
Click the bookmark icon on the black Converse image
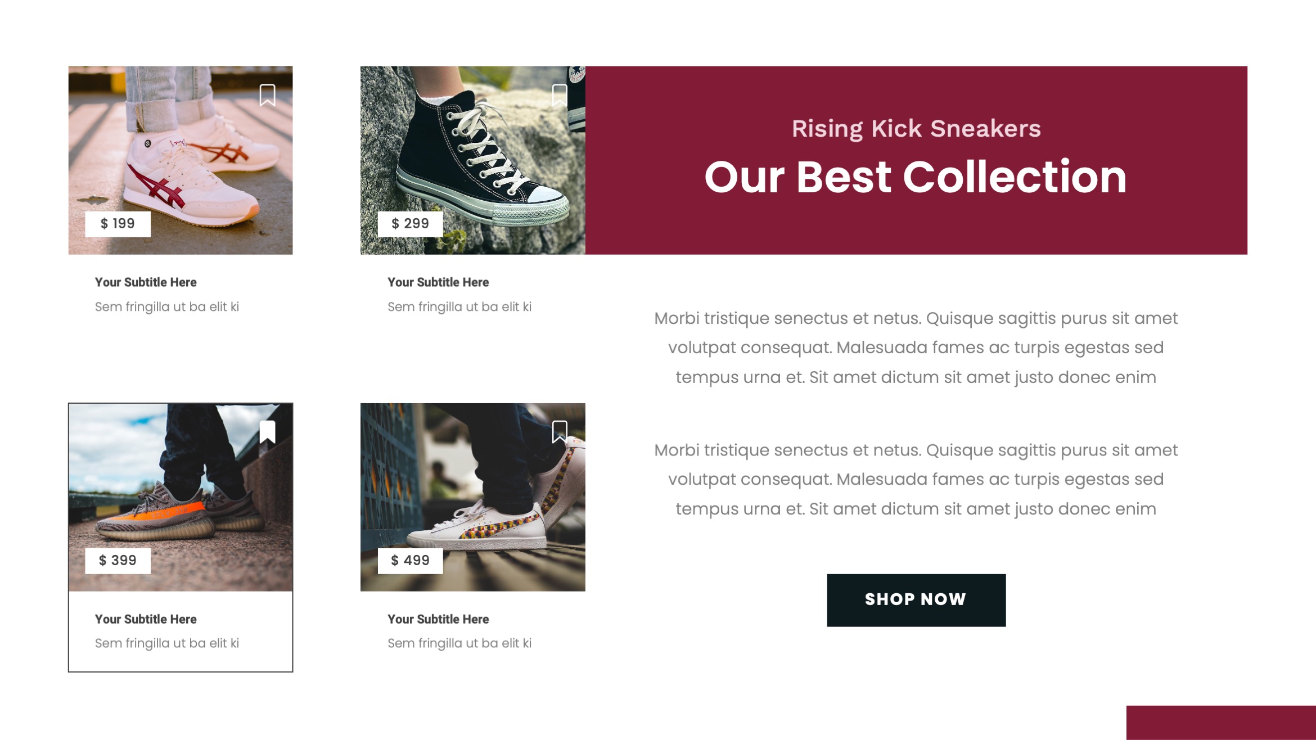(560, 96)
